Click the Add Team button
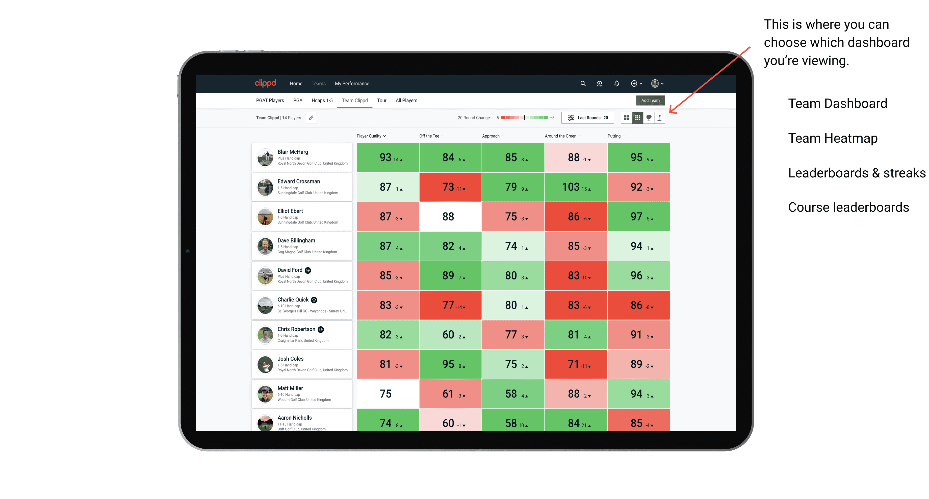The height and width of the screenshot is (499, 929). click(650, 100)
